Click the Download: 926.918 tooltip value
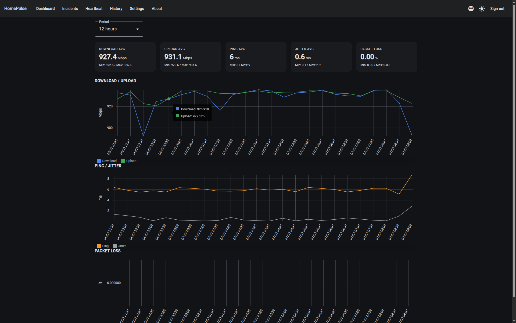 [195, 109]
